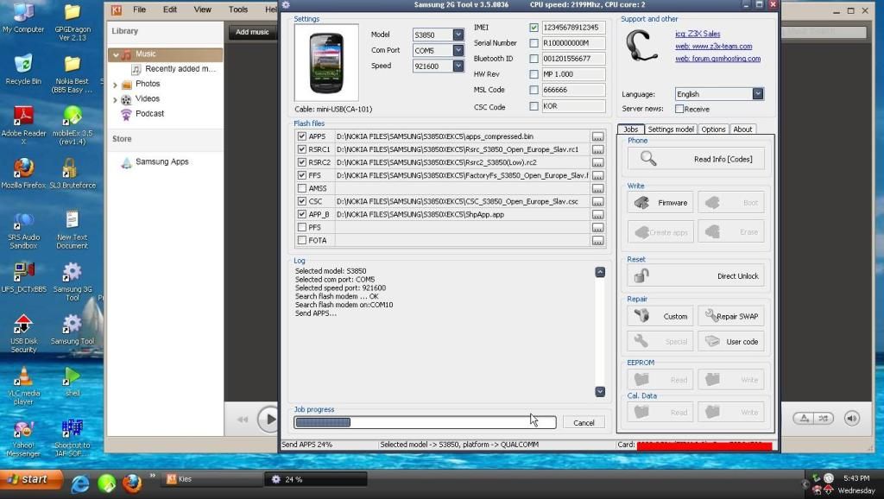Enable the FOTA flash file checkbox

[x=301, y=240]
